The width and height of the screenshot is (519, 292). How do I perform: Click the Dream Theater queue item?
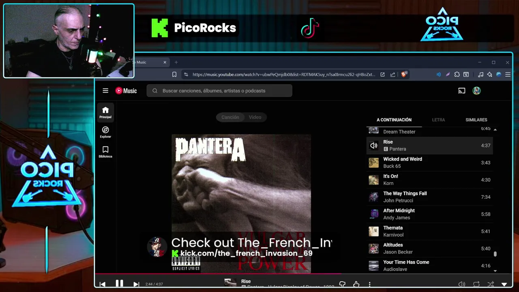pyautogui.click(x=430, y=131)
